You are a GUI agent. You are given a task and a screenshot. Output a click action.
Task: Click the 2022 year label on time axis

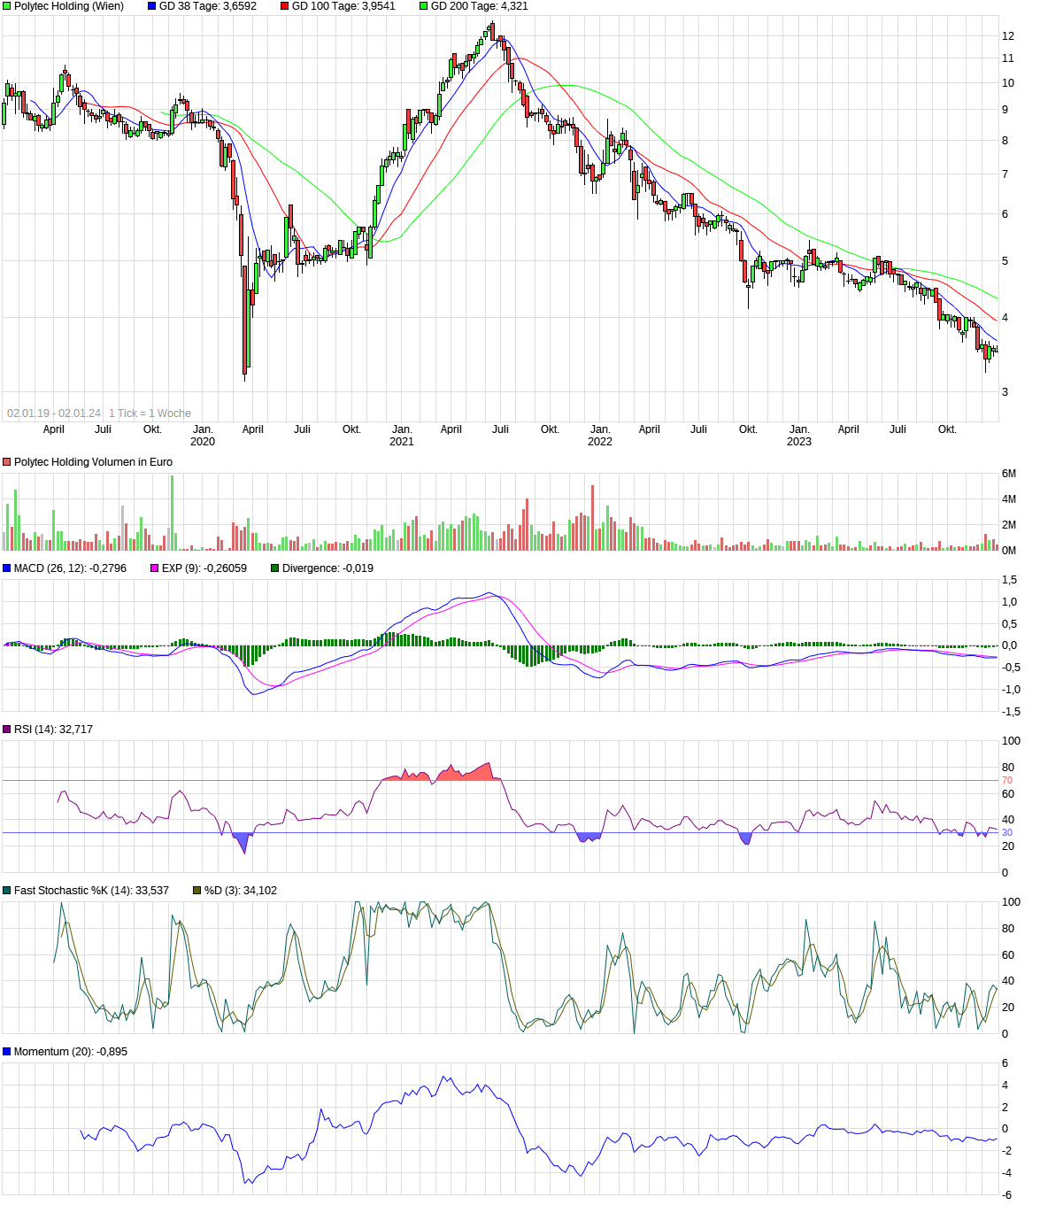coord(600,442)
